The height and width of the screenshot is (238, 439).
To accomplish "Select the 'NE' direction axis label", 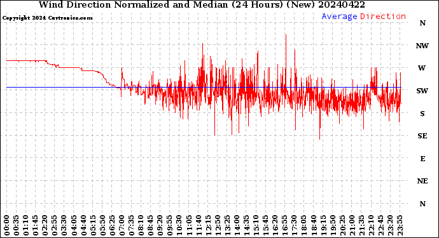I will click(422, 182).
